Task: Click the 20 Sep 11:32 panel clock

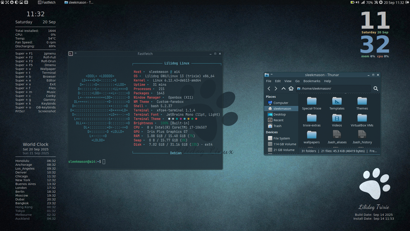Action: (x=394, y=2)
